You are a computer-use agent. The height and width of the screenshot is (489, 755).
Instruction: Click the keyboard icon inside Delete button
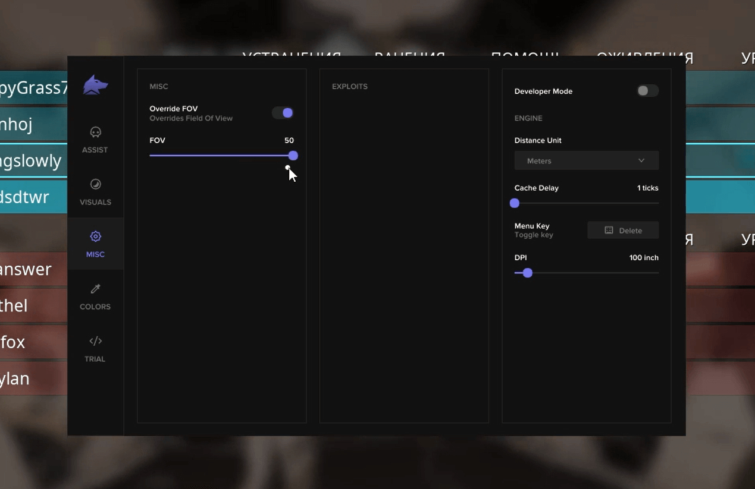point(609,230)
